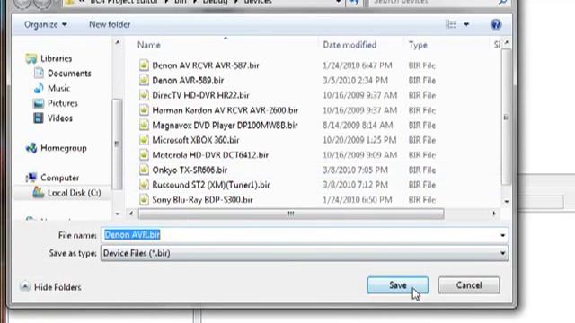Select Microsoft XBOX 360.bir file
Image resolution: width=575 pixels, height=323 pixels.
coord(196,140)
